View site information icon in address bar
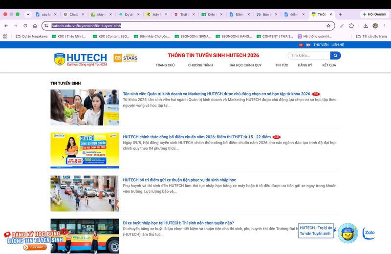Screen dimensions: 391x254 pos(46,26)
